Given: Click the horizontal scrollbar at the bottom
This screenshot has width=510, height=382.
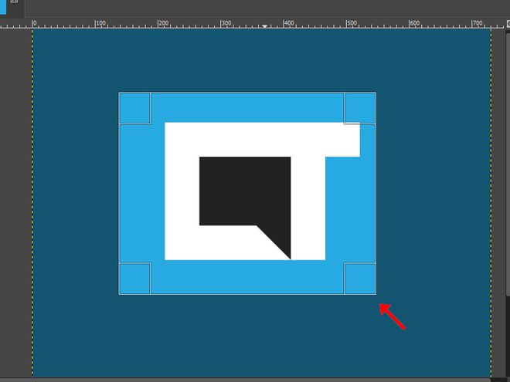Looking at the screenshot, I should 245,380.
